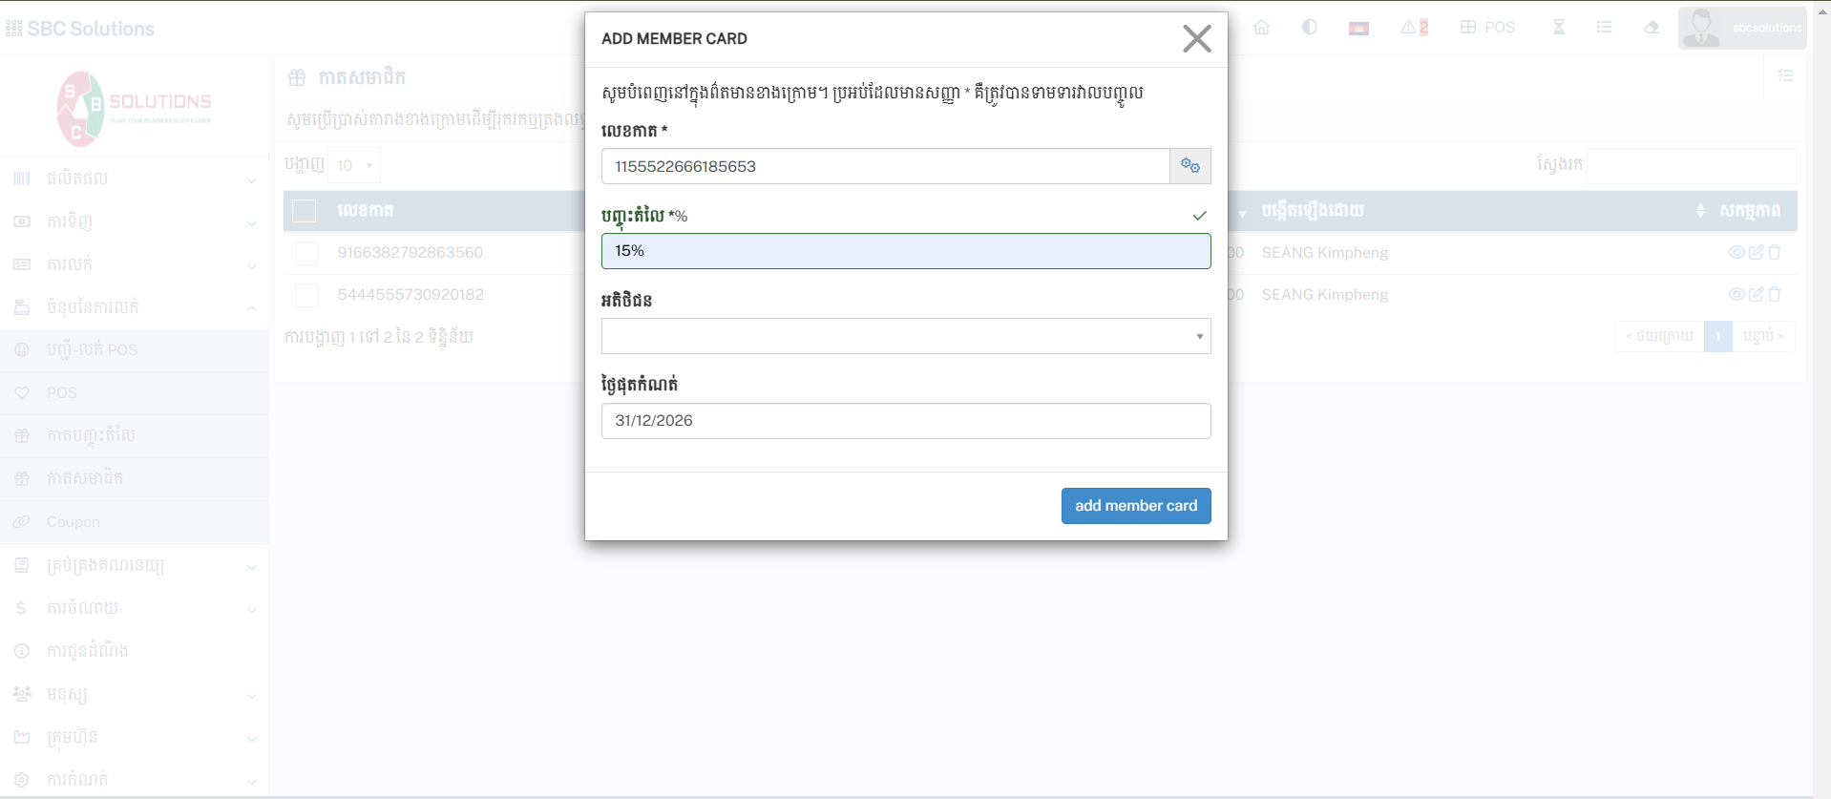Click the eraser icon in top bar
Viewport: 1831px width, 799px height.
pos(1652,28)
